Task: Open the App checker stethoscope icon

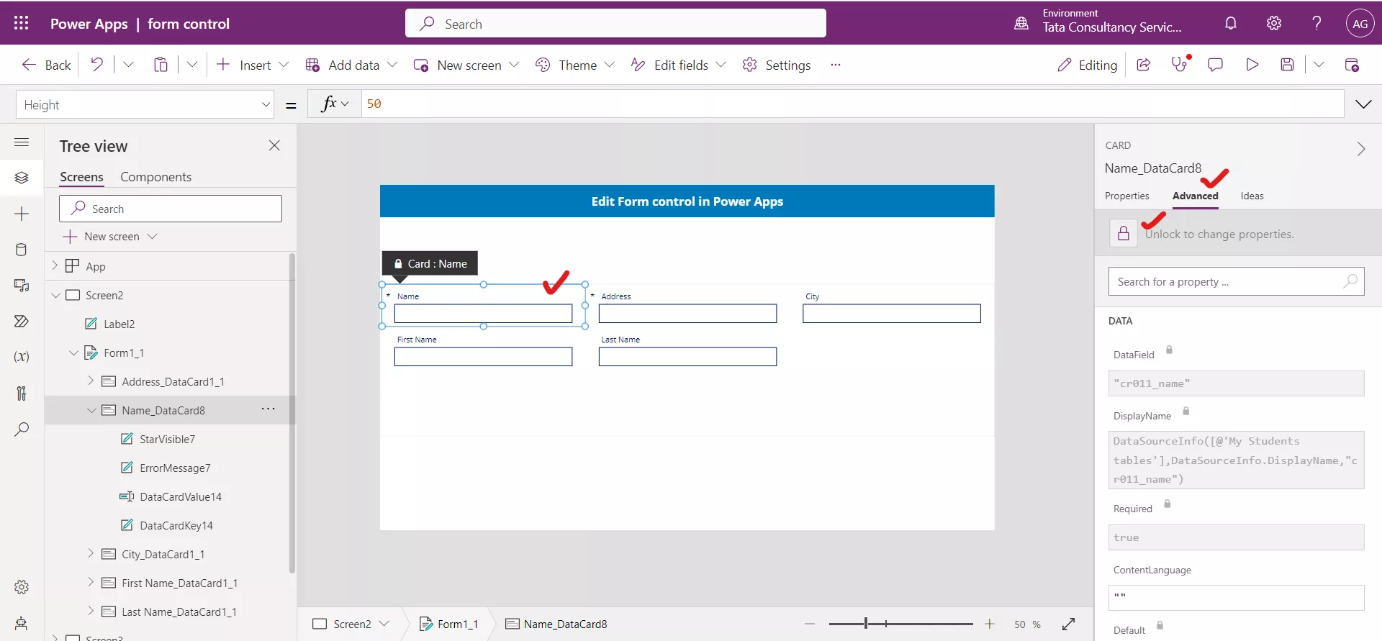Action: (1180, 64)
